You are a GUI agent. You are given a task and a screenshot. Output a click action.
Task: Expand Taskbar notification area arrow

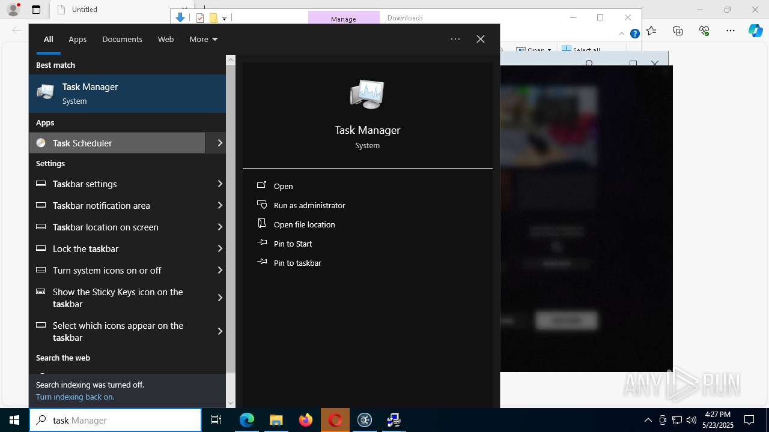coord(219,206)
